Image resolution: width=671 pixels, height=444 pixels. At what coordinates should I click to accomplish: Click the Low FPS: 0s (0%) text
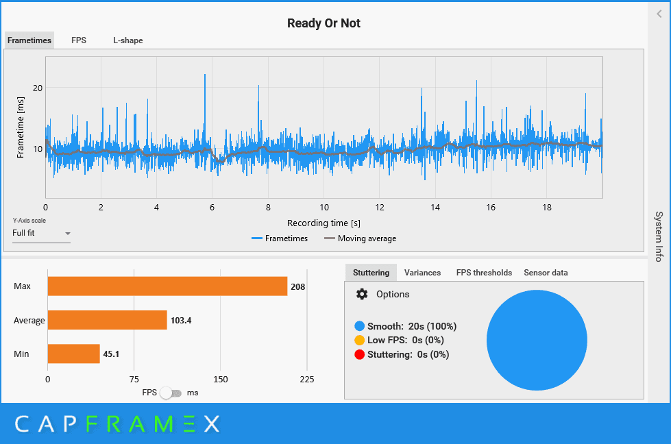point(406,340)
